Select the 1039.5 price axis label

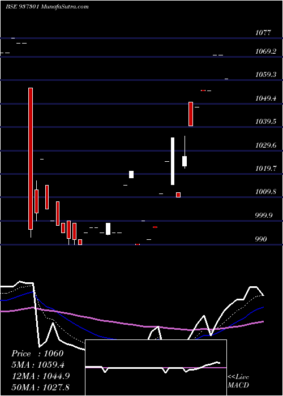coord(265,122)
